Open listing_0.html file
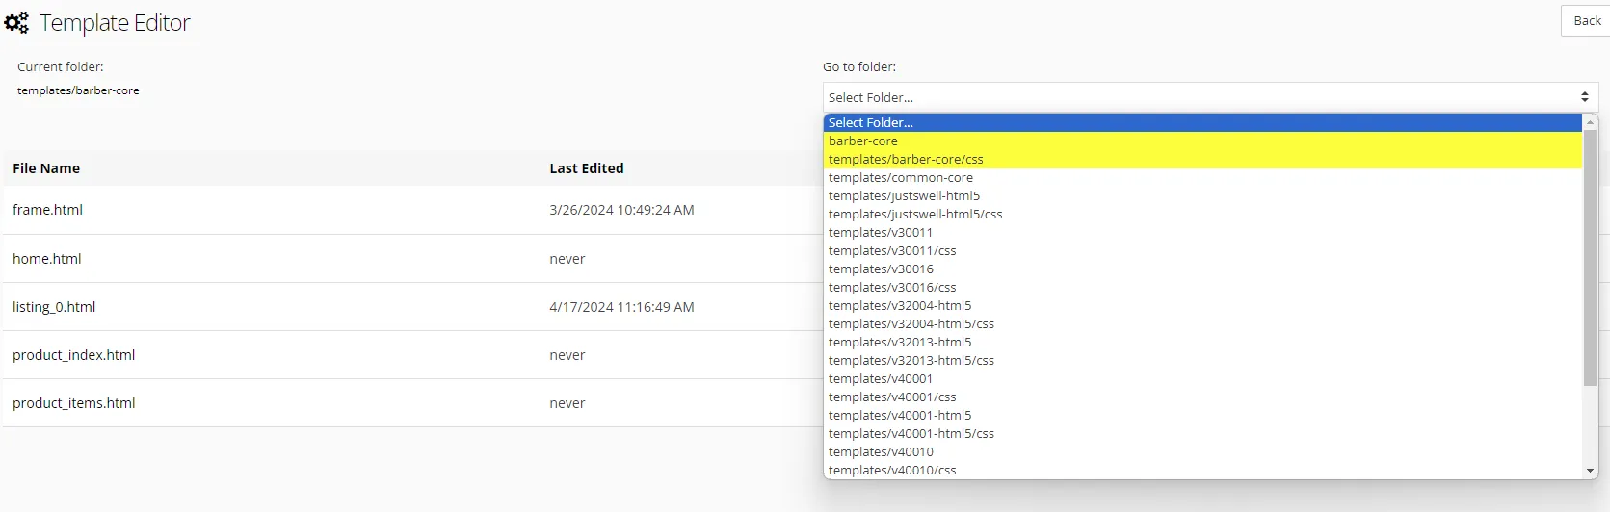Image resolution: width=1610 pixels, height=512 pixels. tap(54, 307)
